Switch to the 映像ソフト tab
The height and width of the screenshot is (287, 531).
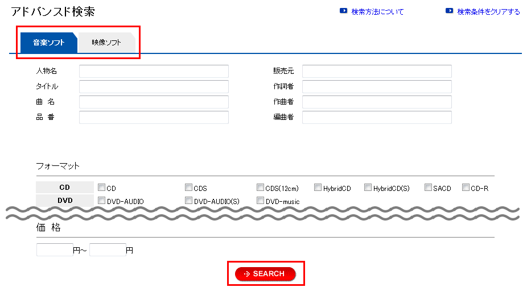(x=106, y=43)
